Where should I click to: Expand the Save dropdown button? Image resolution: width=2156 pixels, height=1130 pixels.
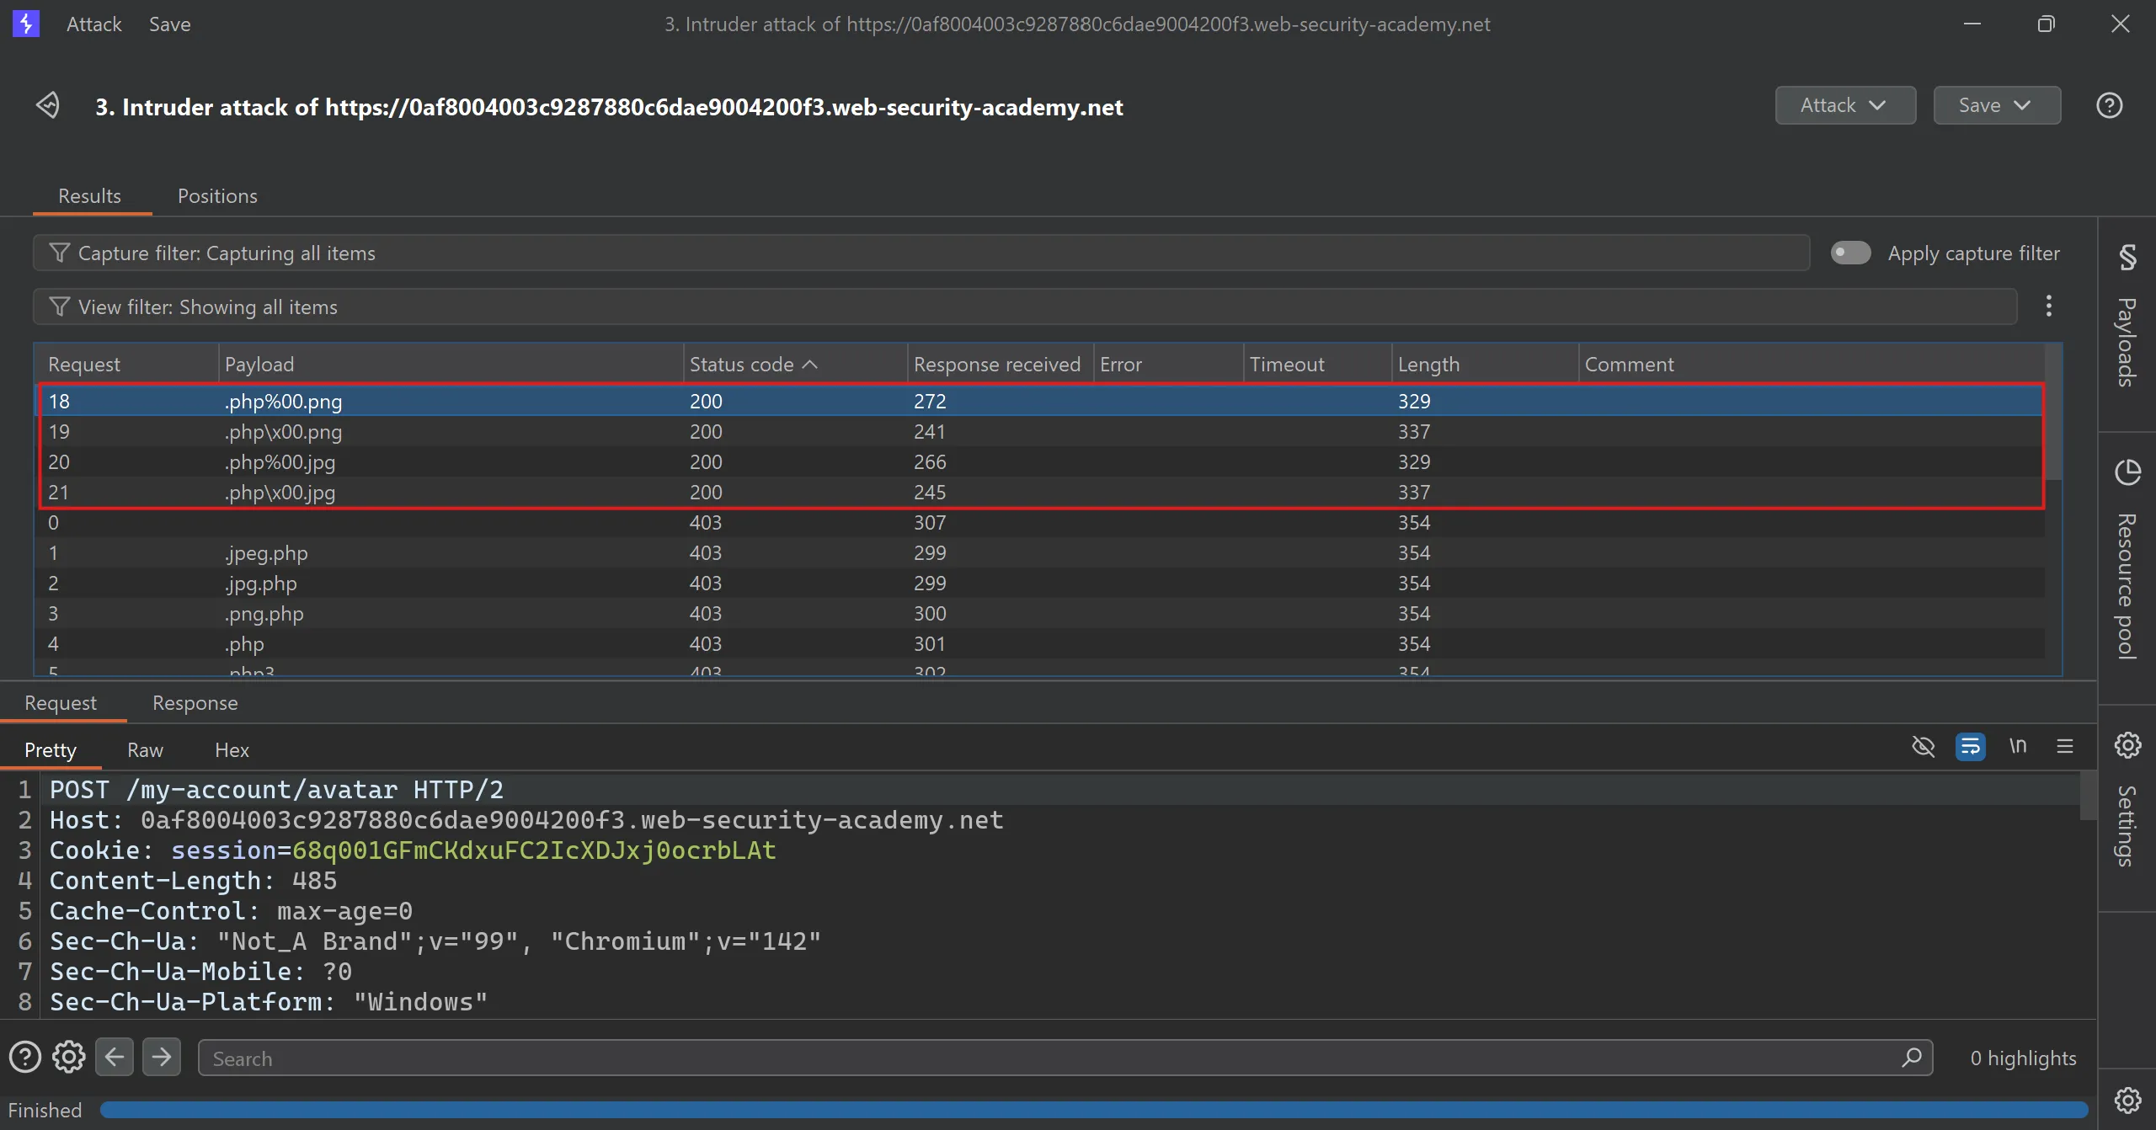point(1996,106)
